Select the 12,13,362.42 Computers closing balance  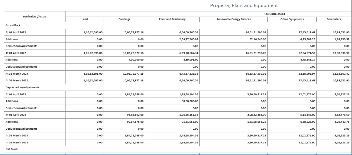[x=341, y=74]
